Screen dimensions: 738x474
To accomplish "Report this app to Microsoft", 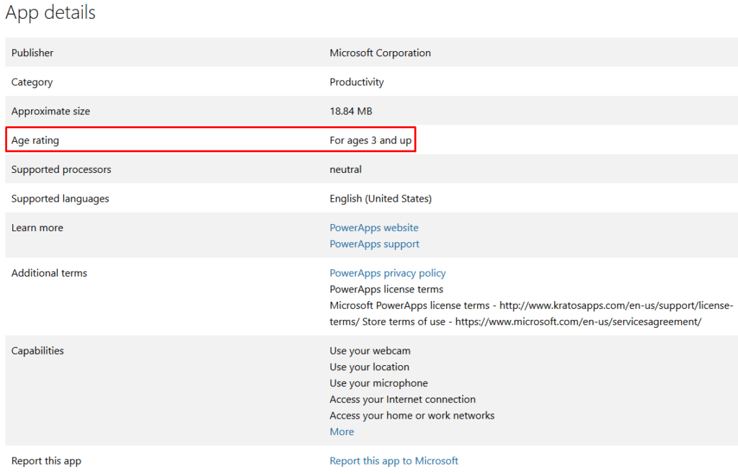I will tap(394, 460).
